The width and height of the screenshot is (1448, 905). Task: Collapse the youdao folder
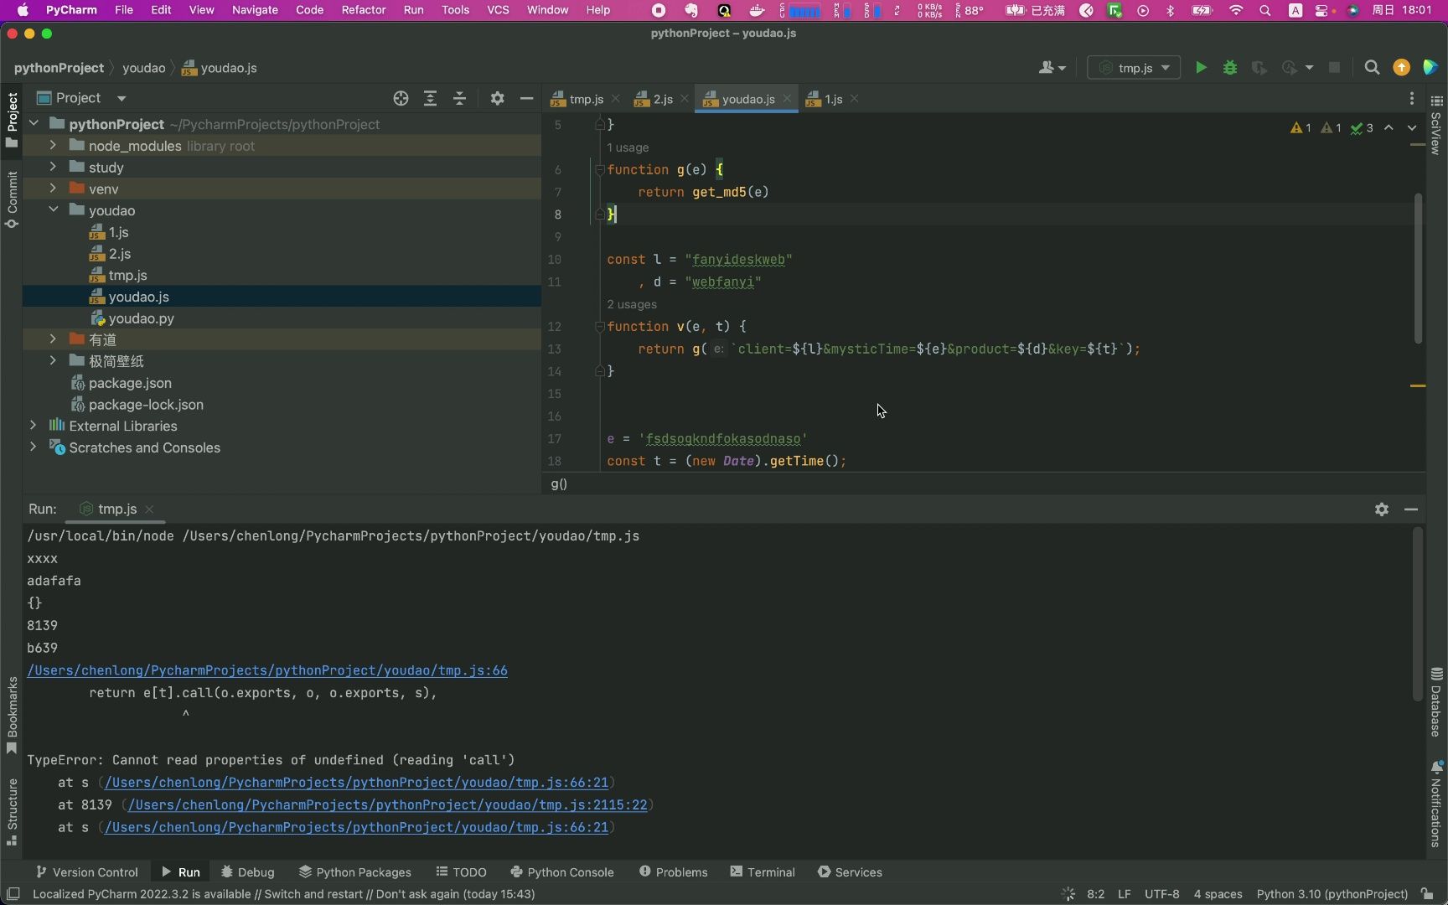click(53, 209)
